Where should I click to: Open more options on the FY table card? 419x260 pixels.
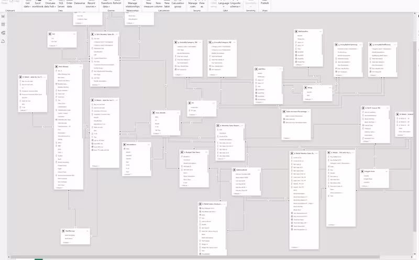214,103
